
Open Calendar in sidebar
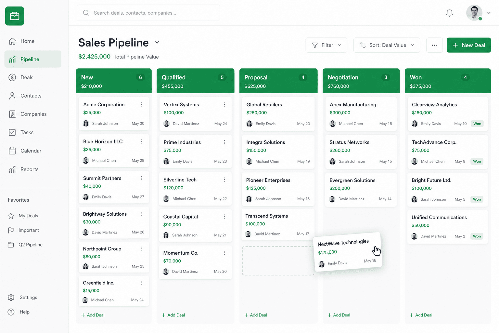(x=33, y=151)
